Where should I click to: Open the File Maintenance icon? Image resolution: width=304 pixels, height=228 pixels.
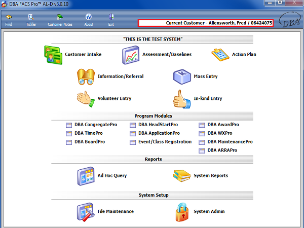(x=85, y=211)
